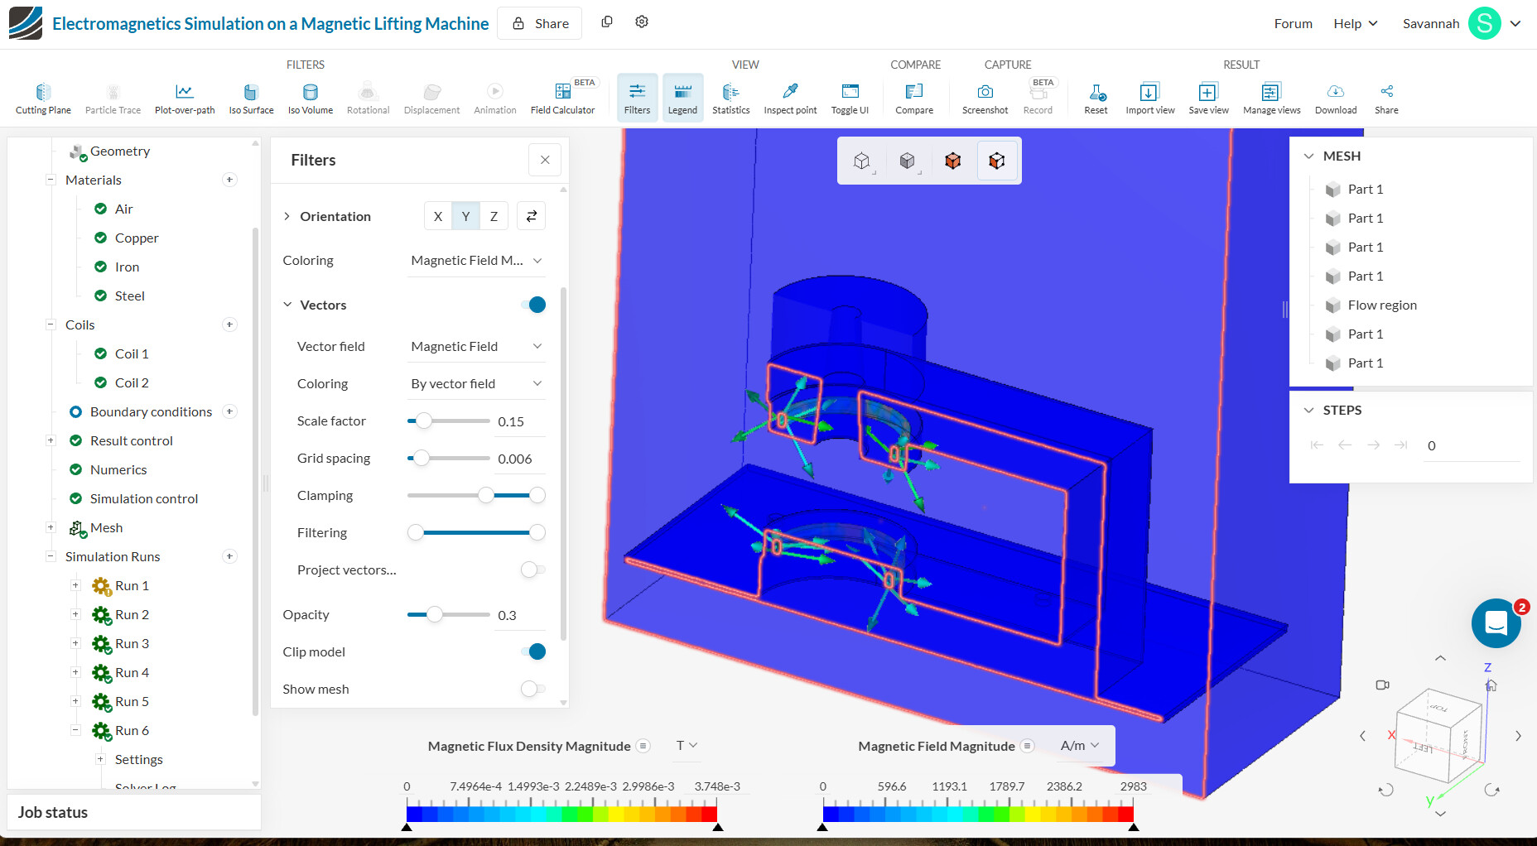Open the Forum link
Image resolution: width=1537 pixels, height=846 pixels.
point(1293,23)
